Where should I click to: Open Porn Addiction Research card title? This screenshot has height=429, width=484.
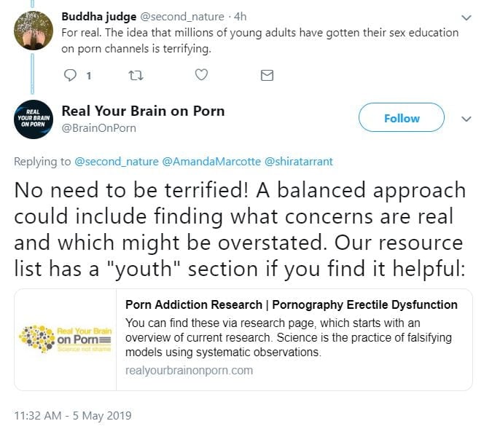click(292, 304)
